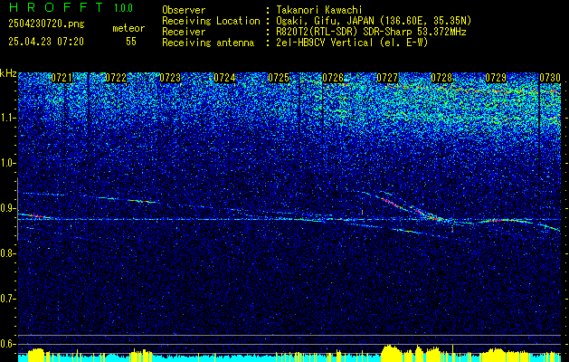569x362 pixels.
Task: Click the Receiving Location label
Action: click(211, 21)
